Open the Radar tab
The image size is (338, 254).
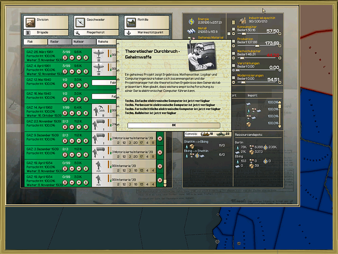pyautogui.click(x=59, y=42)
